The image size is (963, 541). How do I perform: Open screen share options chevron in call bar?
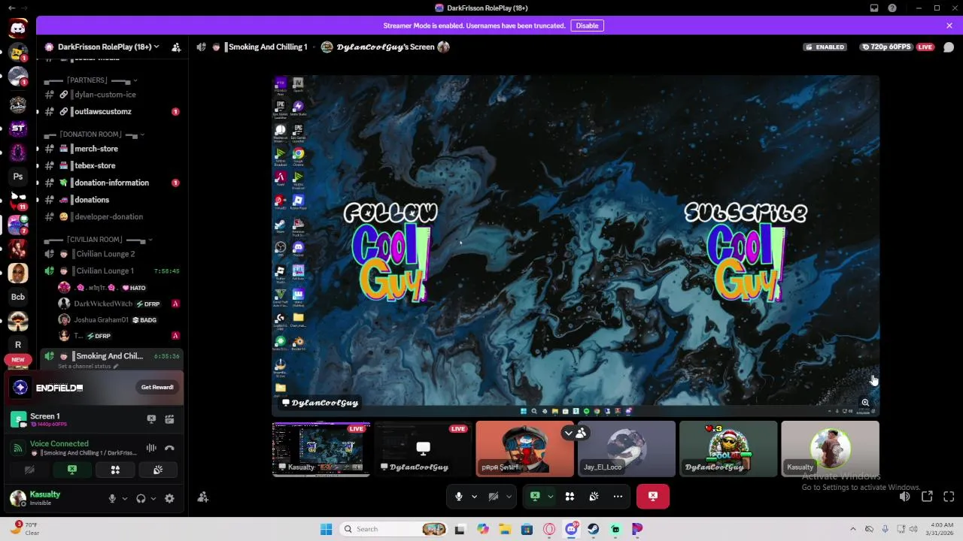point(550,496)
